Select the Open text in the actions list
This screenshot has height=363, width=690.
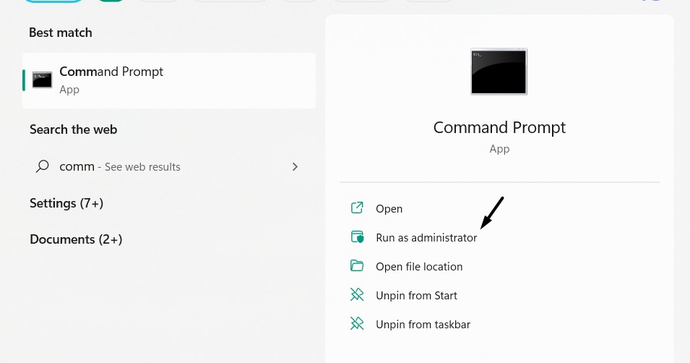click(x=389, y=209)
